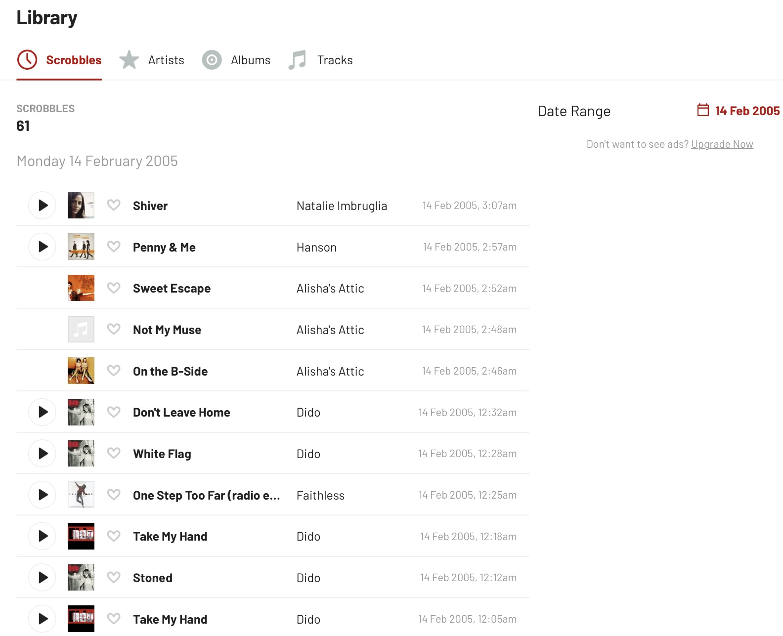
Task: Open Take My Hand title scrobbled at 12:05am
Action: coord(170,620)
